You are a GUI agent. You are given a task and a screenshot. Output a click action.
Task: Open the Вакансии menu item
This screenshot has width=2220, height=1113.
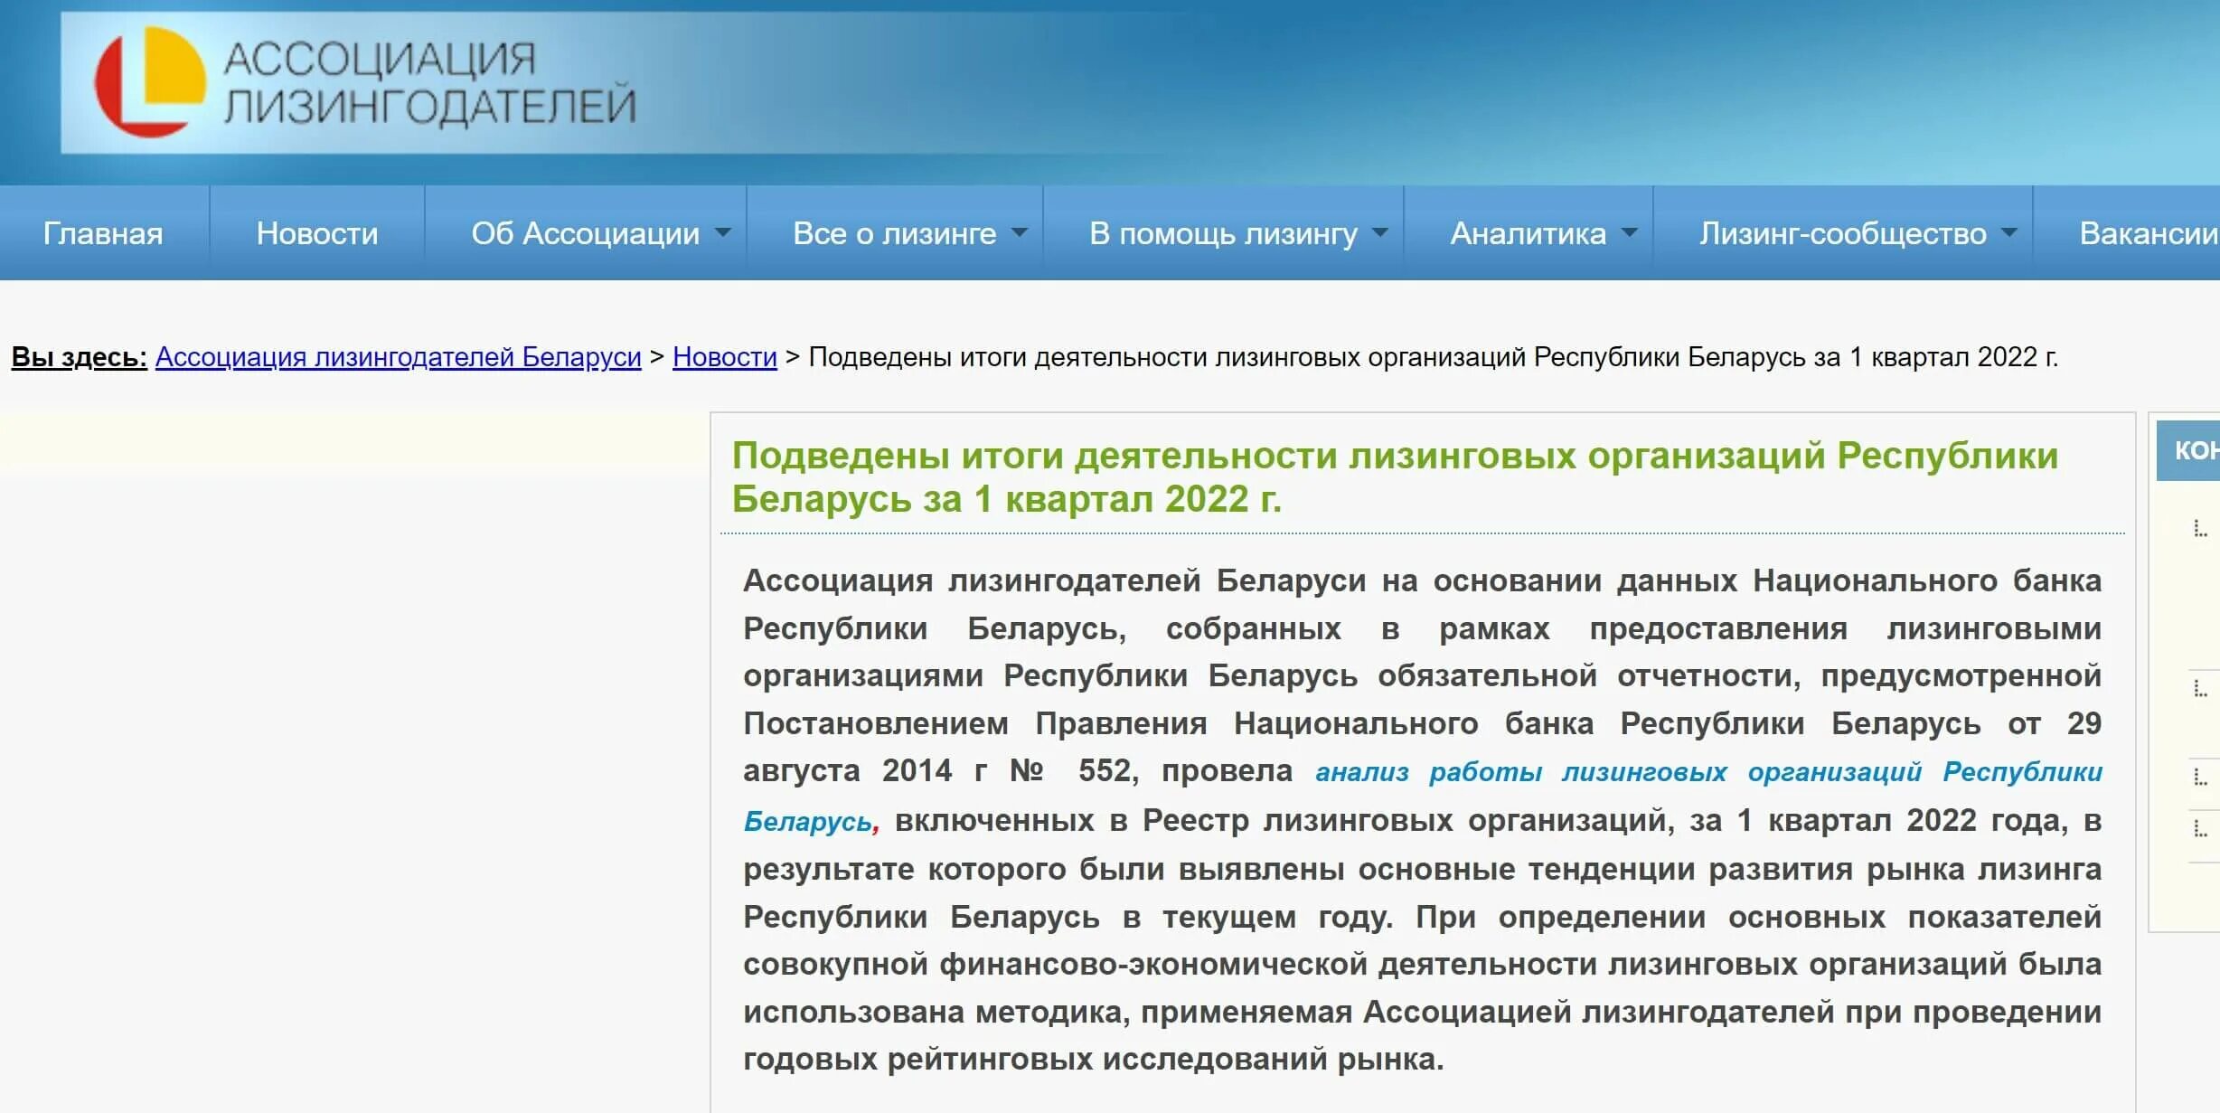tap(2149, 233)
